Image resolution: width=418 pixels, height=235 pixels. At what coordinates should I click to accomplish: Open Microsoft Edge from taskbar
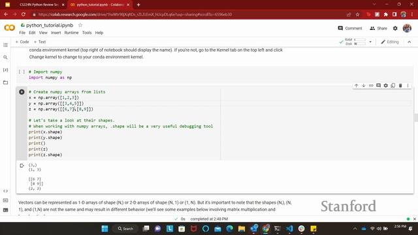[x=229, y=228]
